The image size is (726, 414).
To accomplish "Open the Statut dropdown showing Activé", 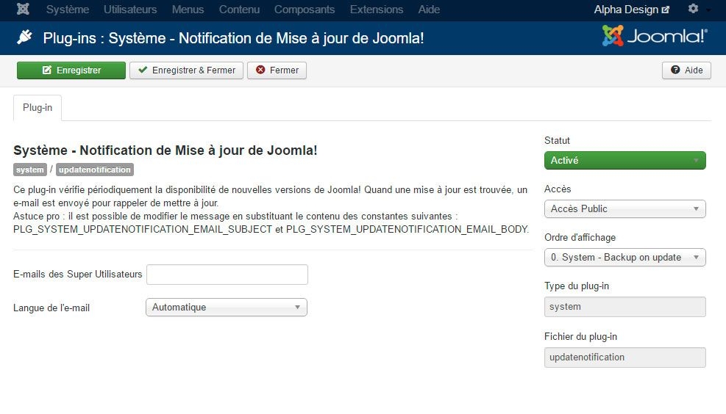I will tap(625, 160).
